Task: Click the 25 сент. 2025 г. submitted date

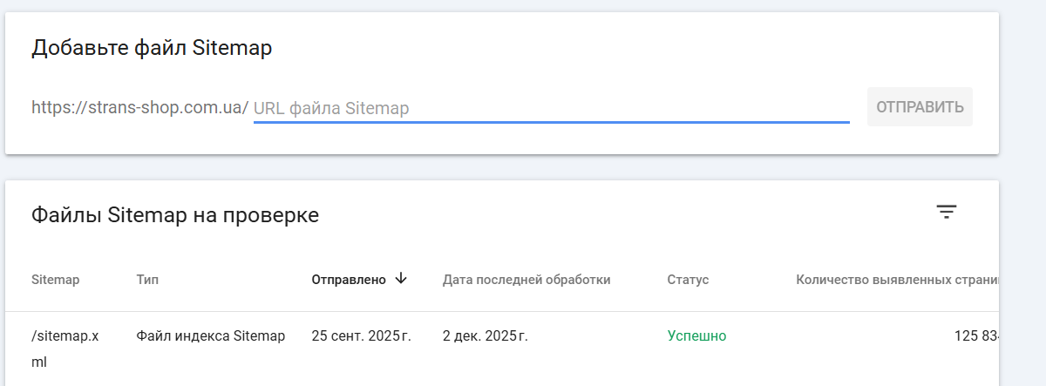Action: pos(361,336)
